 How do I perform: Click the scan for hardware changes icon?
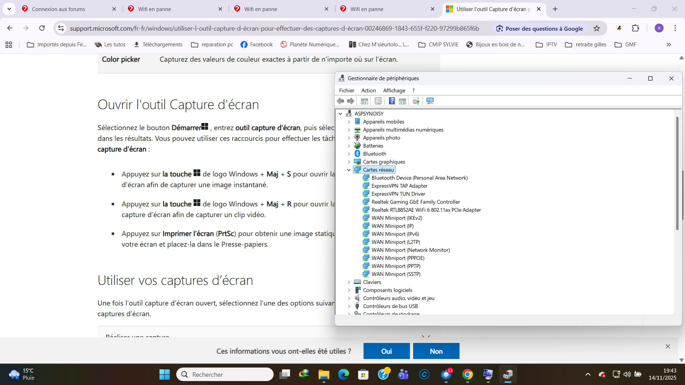(x=430, y=101)
